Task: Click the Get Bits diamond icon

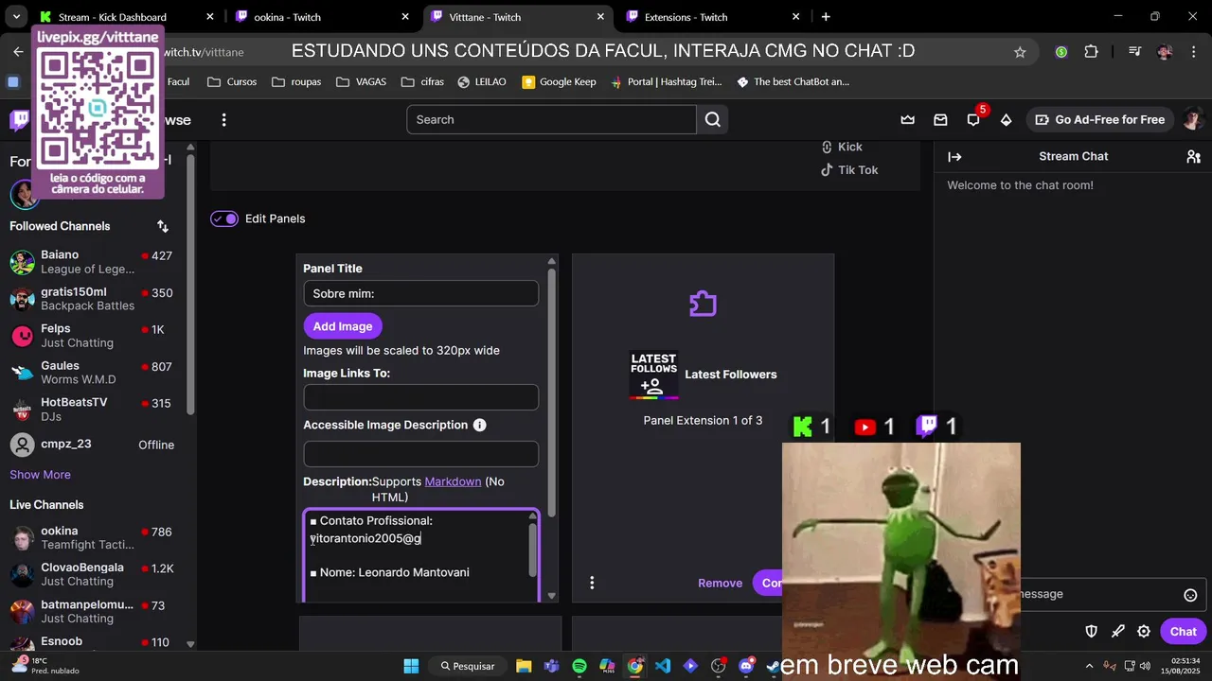Action: [x=1006, y=120]
